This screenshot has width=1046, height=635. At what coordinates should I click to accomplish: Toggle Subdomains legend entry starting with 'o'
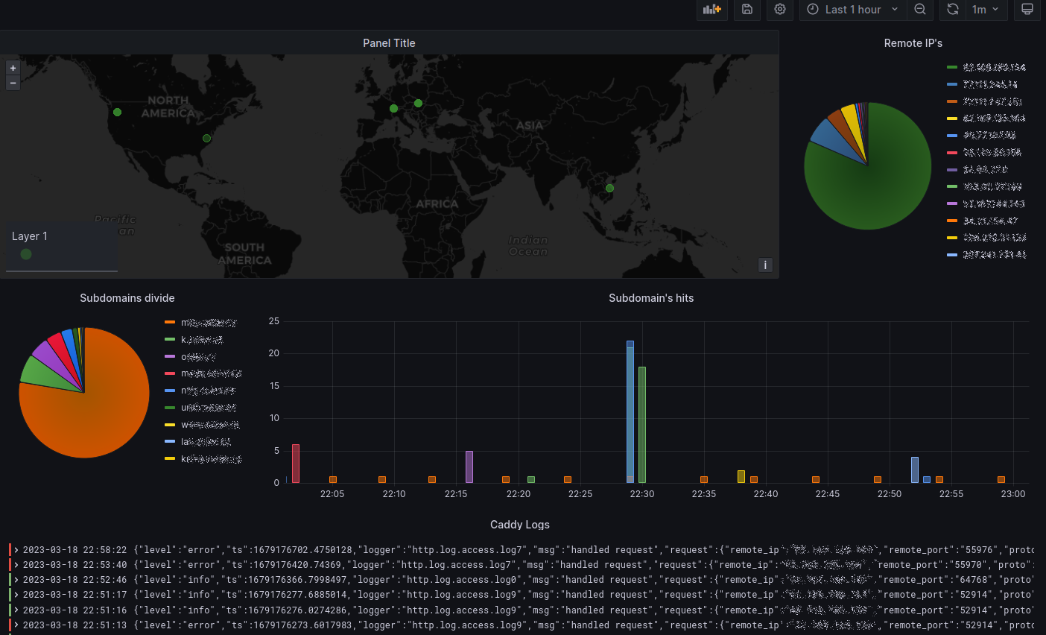191,357
